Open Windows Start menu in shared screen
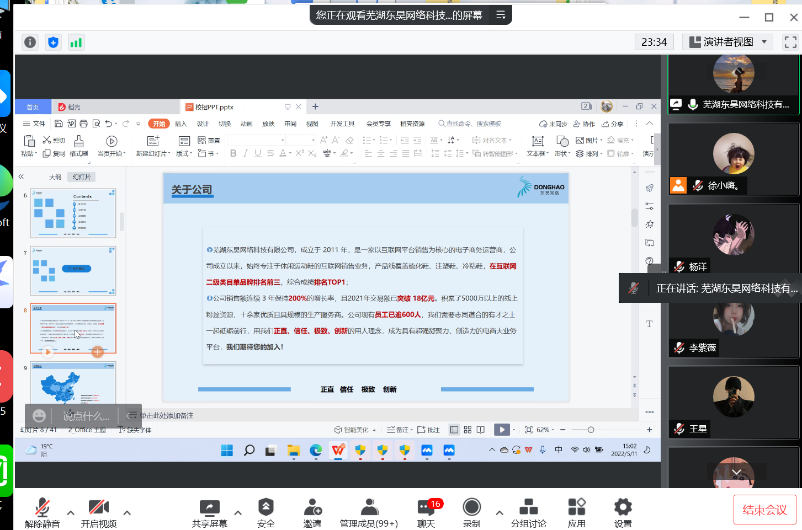The width and height of the screenshot is (802, 530). point(227,451)
